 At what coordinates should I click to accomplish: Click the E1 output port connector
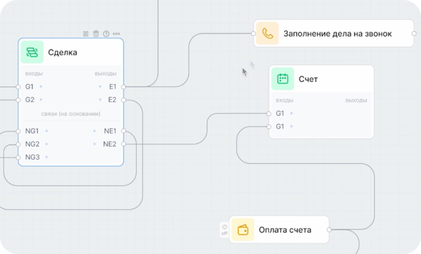point(123,86)
